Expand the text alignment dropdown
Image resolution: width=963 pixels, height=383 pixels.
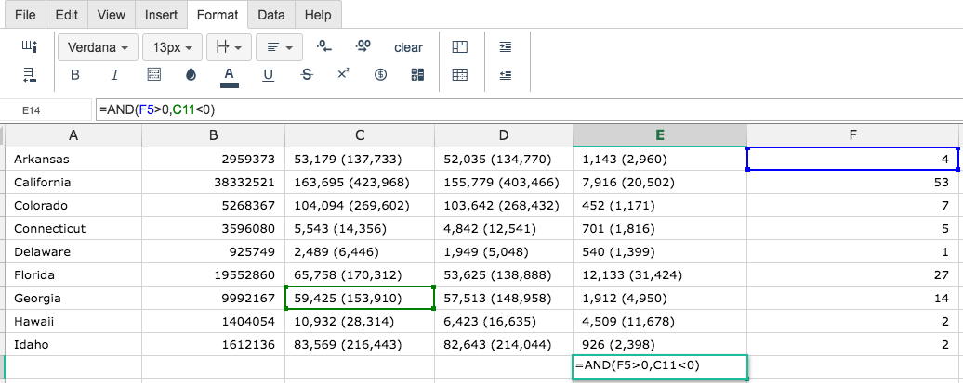click(279, 47)
